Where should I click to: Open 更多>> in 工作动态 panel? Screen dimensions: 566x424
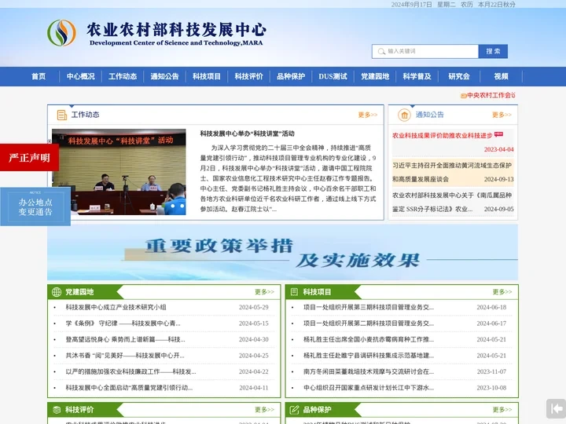(x=367, y=115)
